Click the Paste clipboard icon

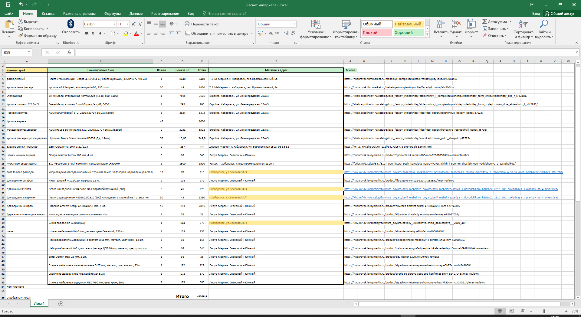pyautogui.click(x=9, y=24)
